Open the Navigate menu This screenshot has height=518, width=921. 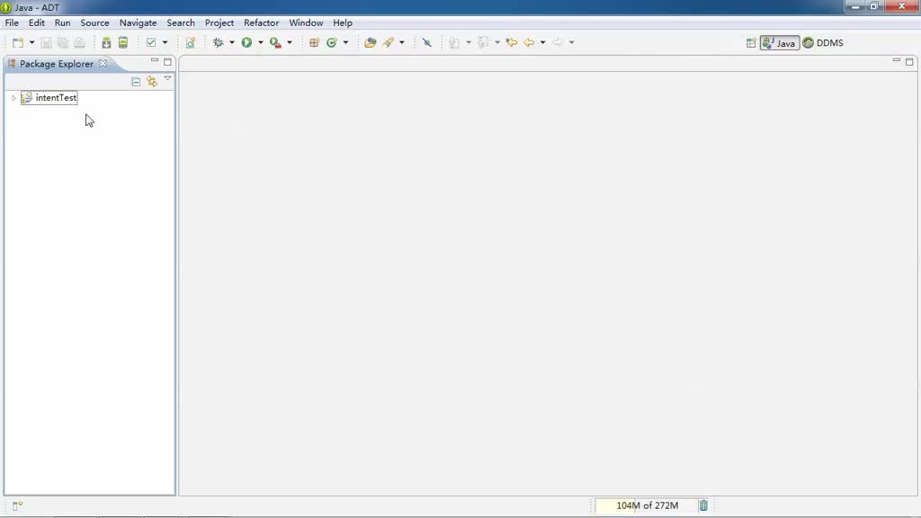(x=138, y=22)
